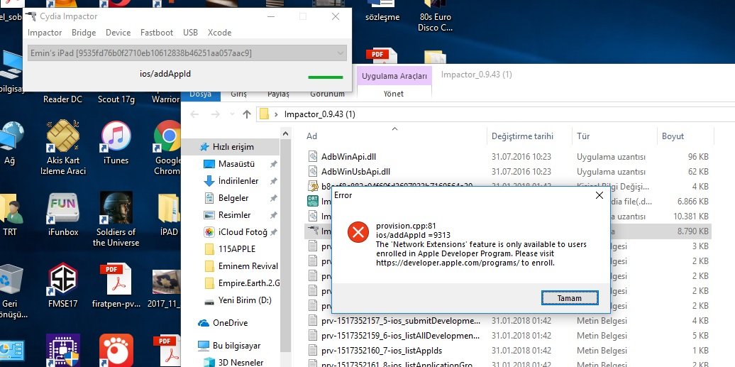The width and height of the screenshot is (735, 367).
Task: Open the Xcode menu in Impactor
Action: [219, 33]
